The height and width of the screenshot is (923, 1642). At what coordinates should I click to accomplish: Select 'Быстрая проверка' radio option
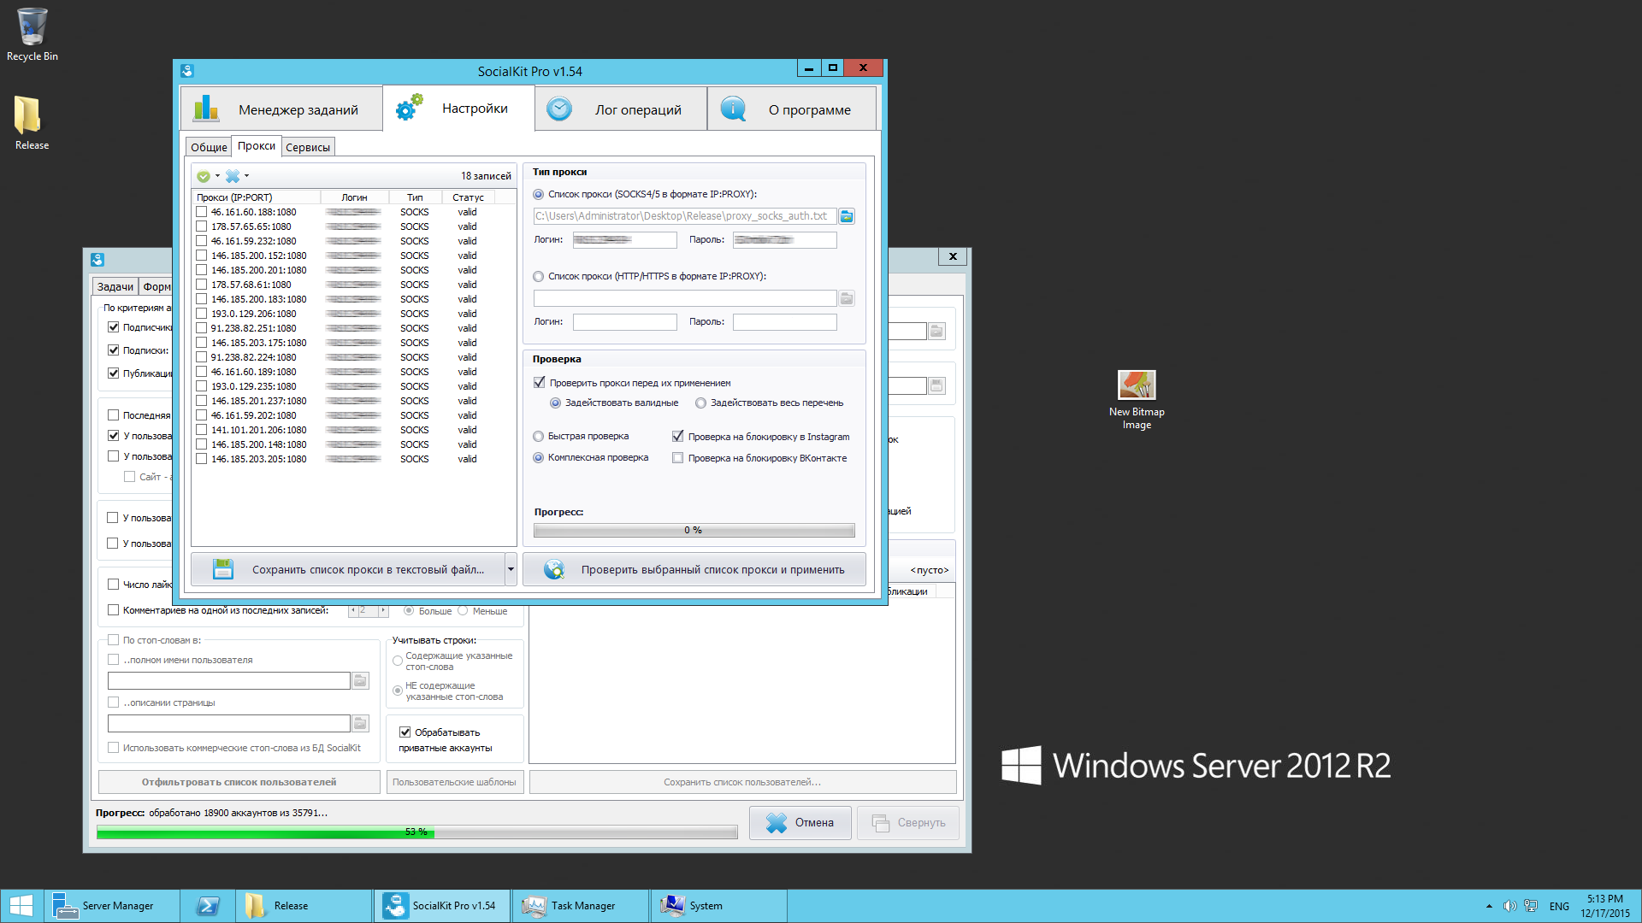539,436
